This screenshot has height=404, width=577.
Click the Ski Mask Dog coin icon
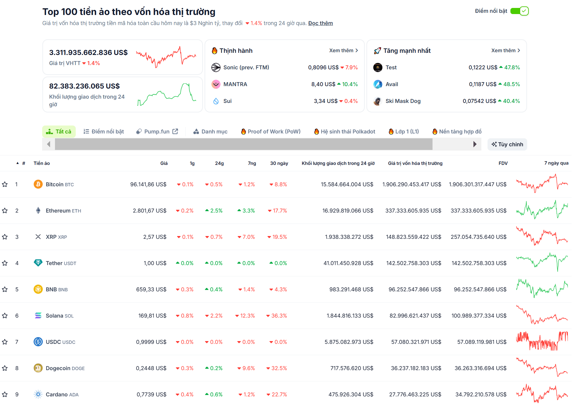click(378, 101)
